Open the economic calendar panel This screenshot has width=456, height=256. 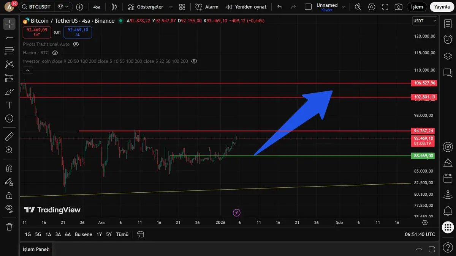point(448,178)
